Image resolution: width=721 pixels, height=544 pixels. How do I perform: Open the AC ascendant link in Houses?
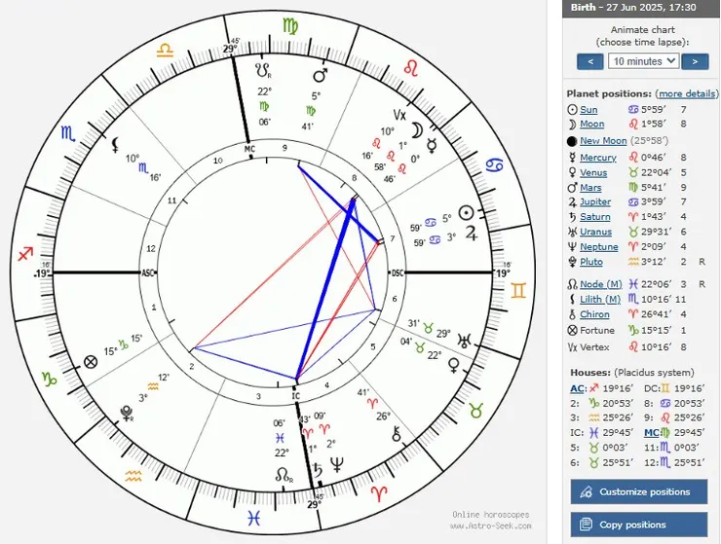click(x=577, y=388)
